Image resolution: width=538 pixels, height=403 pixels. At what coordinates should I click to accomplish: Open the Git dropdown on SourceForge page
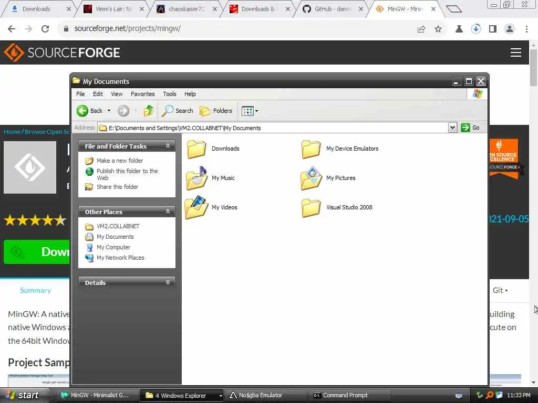pyautogui.click(x=500, y=290)
